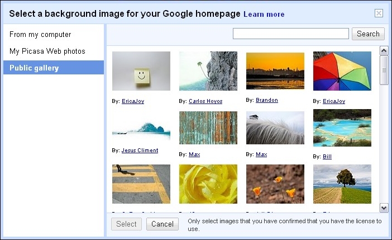Pick the orange poppies thumbnail
This screenshot has width=392, height=240.
(x=275, y=184)
